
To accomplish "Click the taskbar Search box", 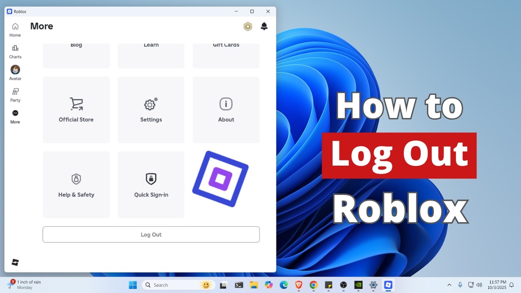I will pos(179,285).
